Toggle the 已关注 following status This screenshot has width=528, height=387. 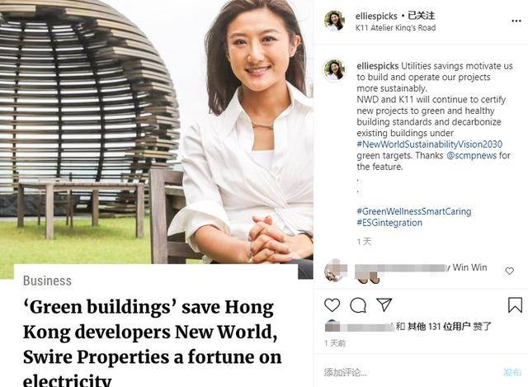421,16
